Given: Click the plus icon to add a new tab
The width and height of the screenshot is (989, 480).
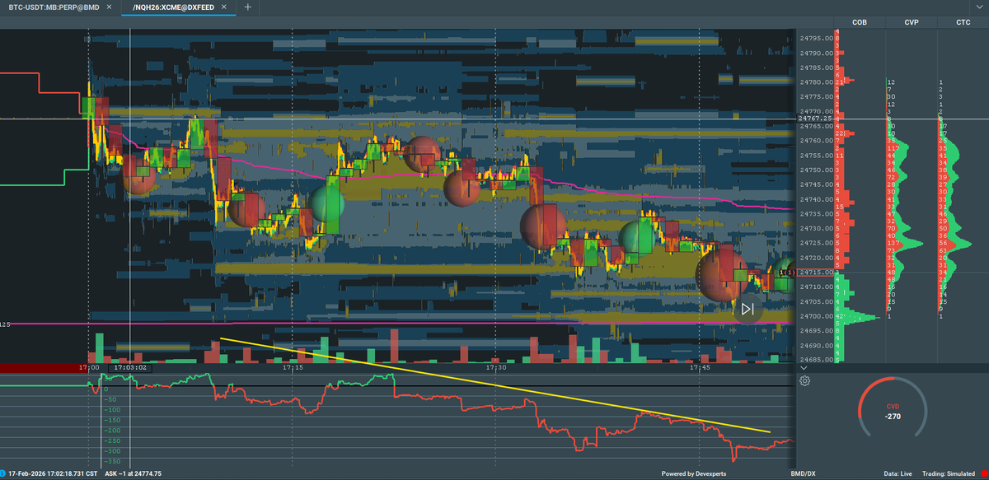Looking at the screenshot, I should (247, 7).
